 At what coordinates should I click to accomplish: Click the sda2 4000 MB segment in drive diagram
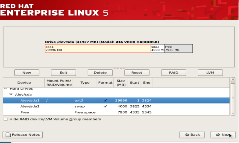(x=158, y=49)
